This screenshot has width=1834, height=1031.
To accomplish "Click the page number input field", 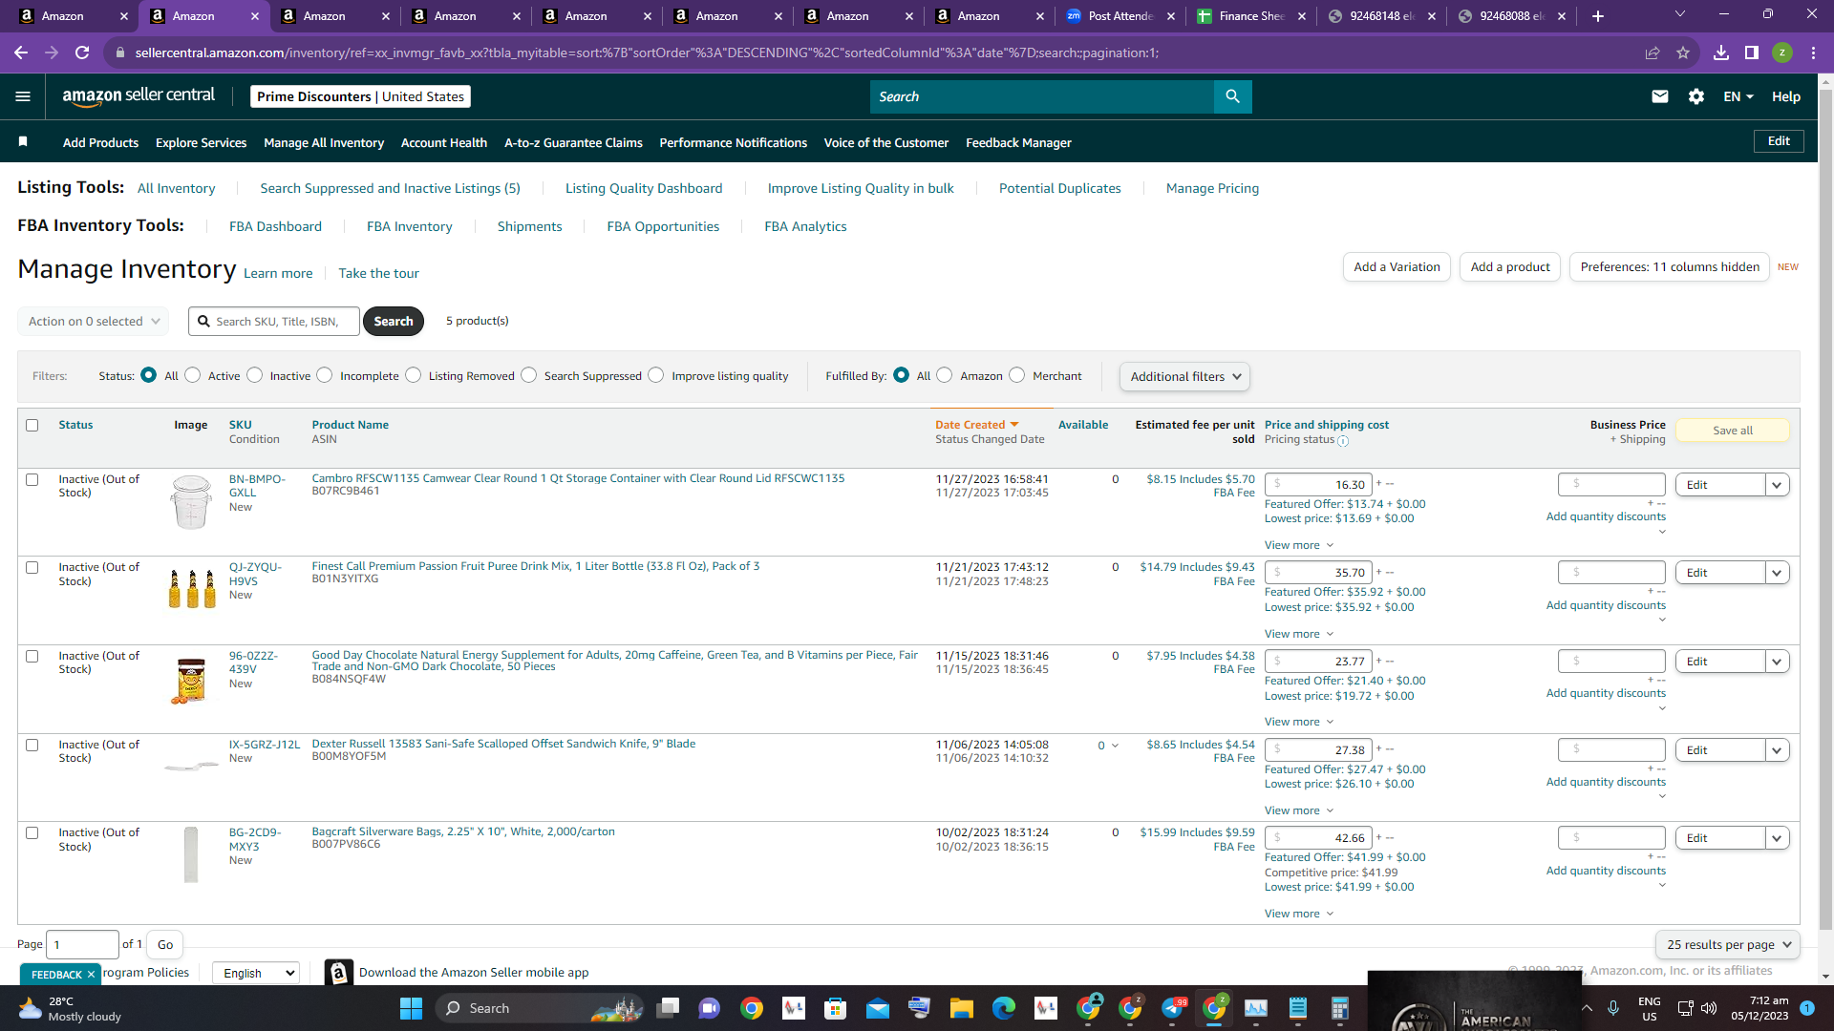I will pyautogui.click(x=82, y=944).
